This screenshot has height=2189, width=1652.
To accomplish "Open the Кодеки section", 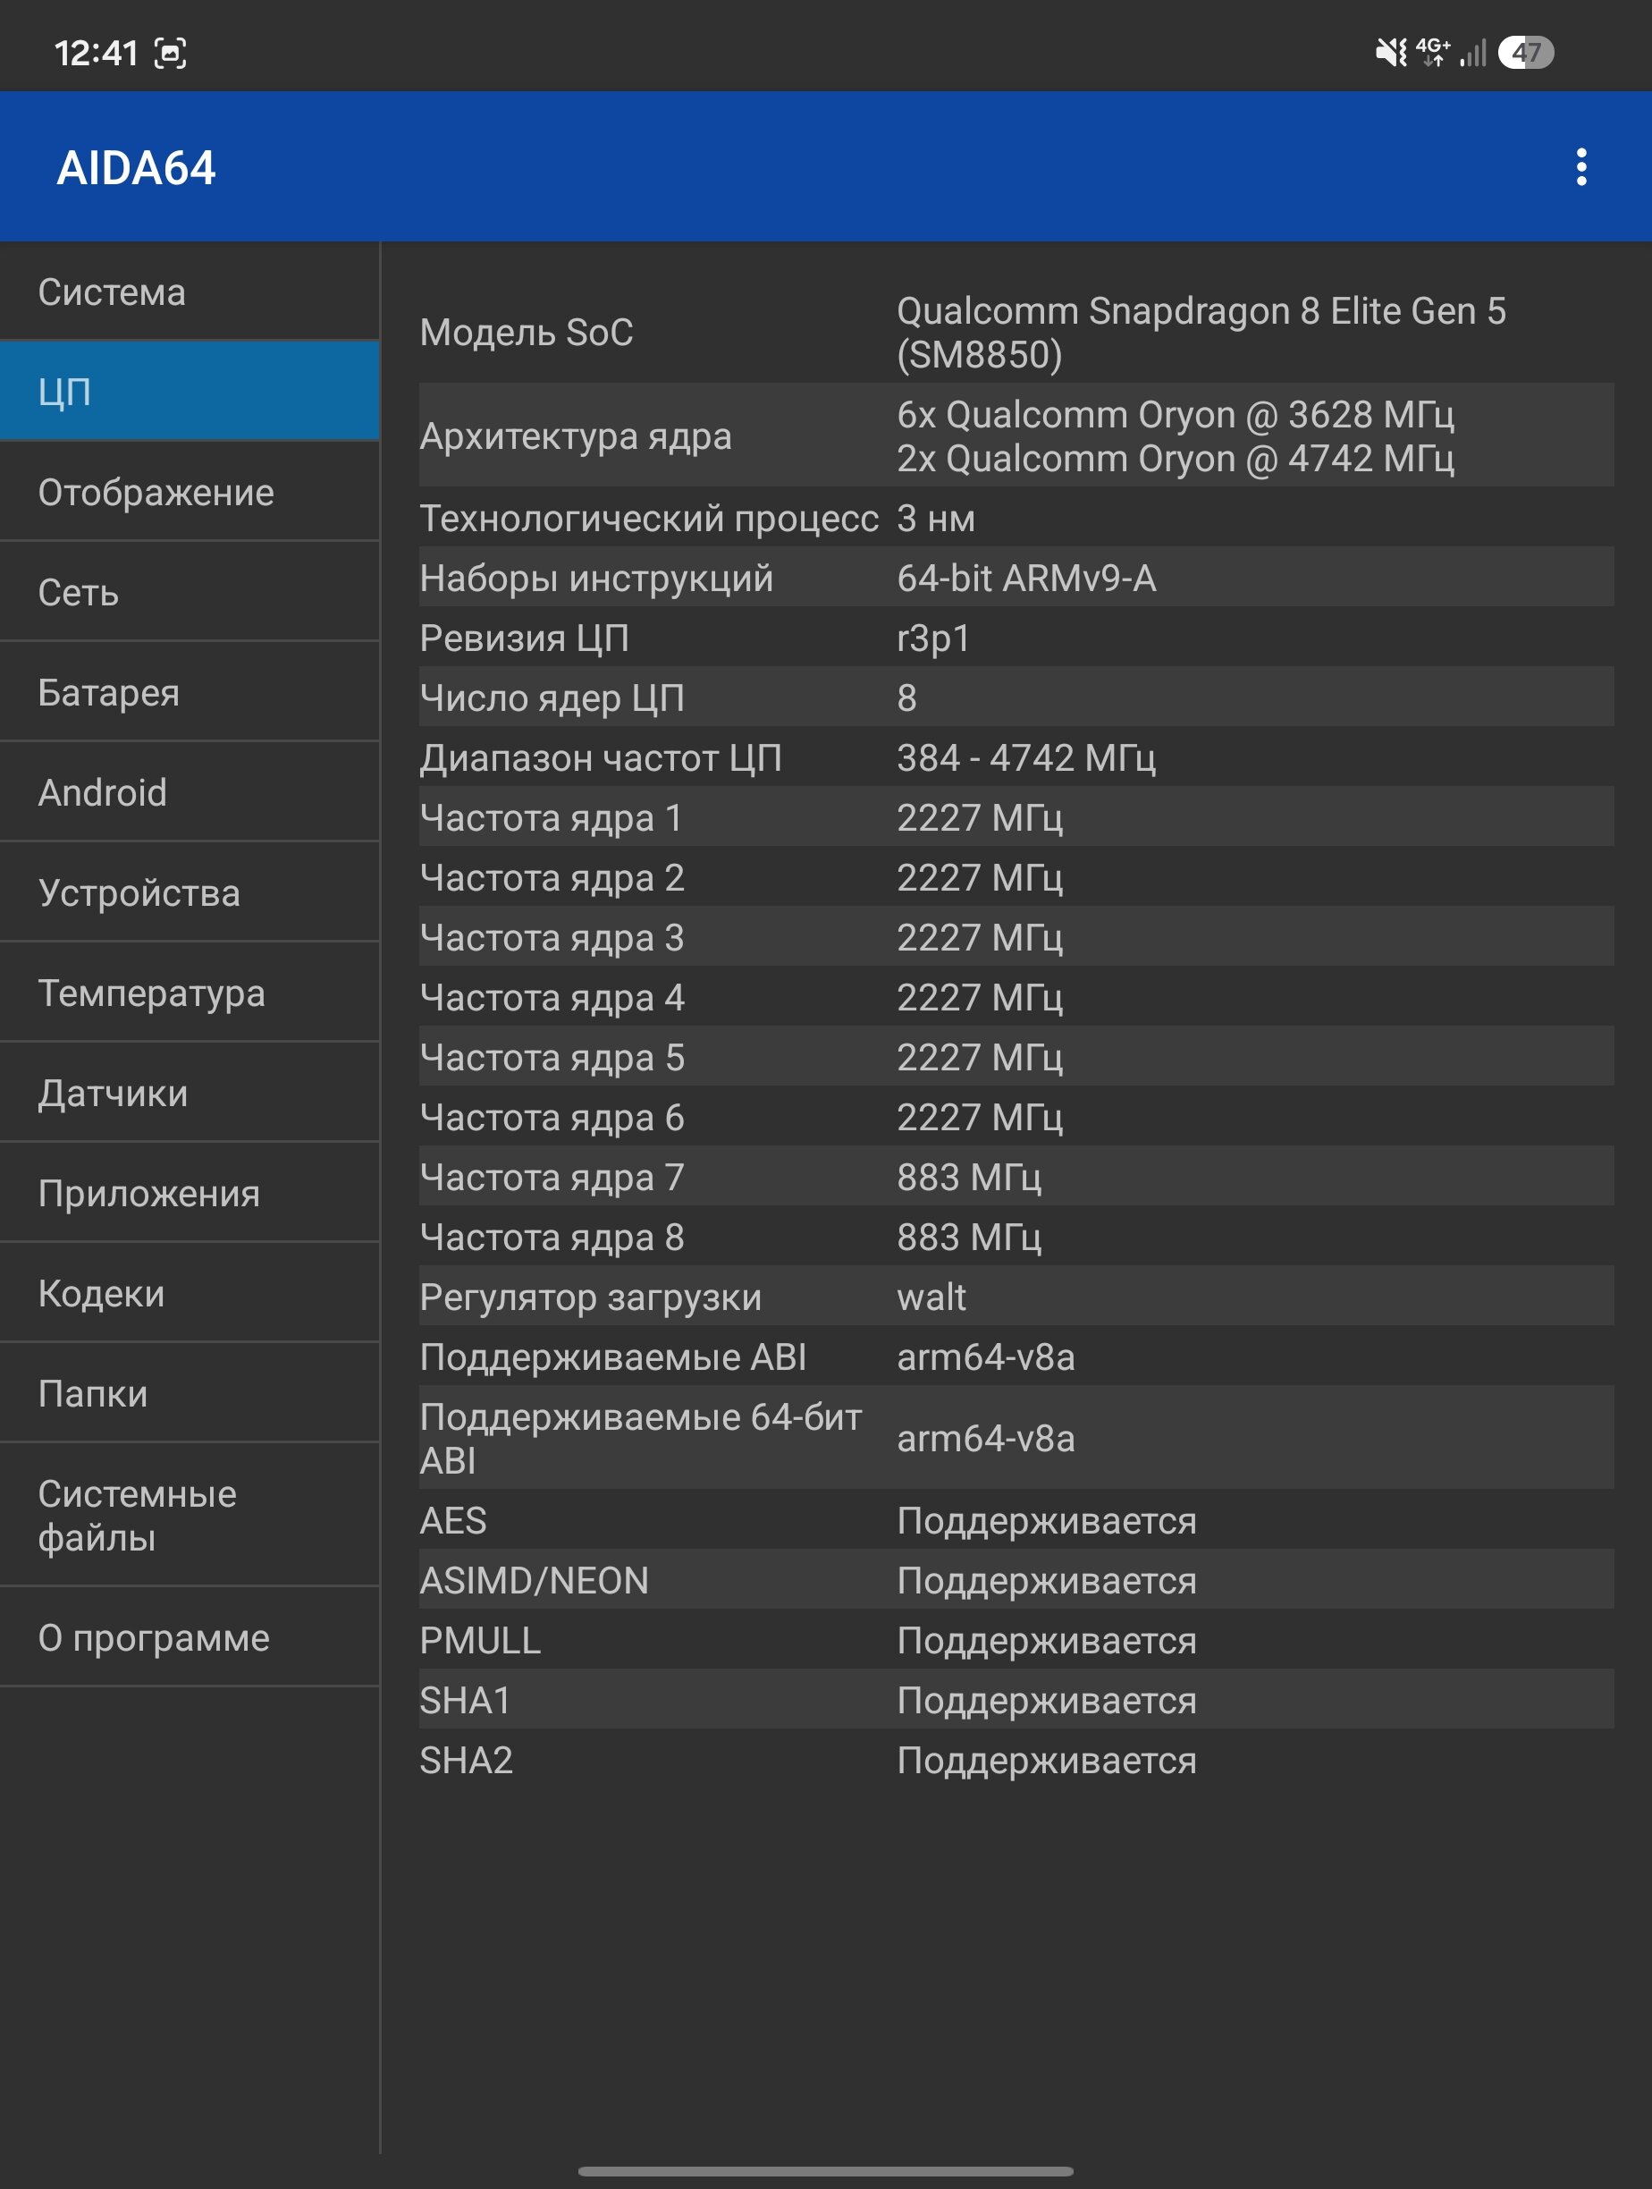I will tap(190, 1292).
